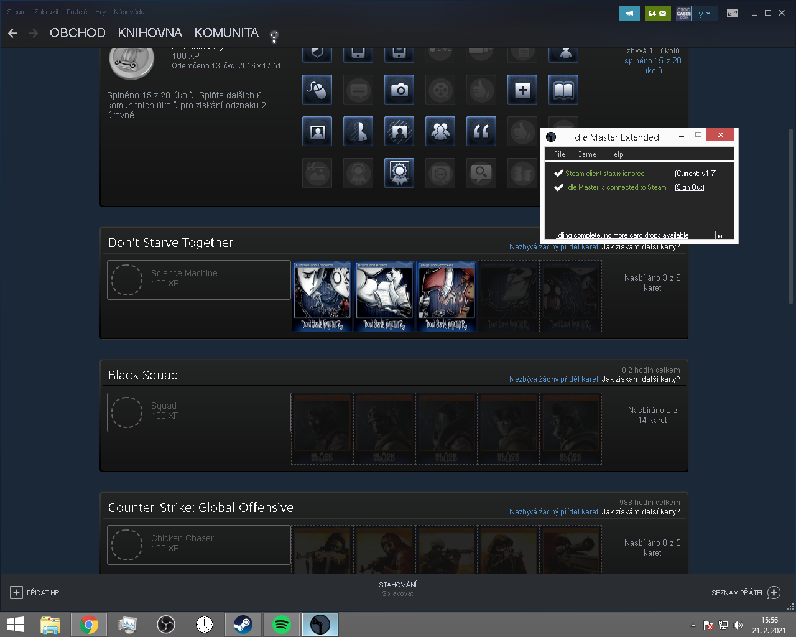Click the volume speaker tray icon
Viewport: 796px width, 637px height.
pos(738,625)
